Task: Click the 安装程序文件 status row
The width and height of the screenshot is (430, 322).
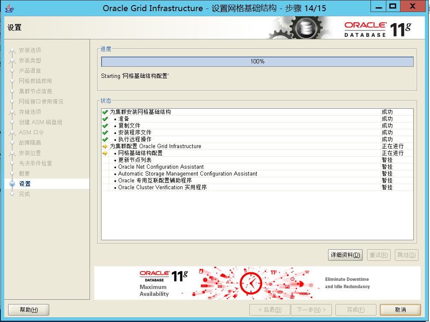Action: 257,133
